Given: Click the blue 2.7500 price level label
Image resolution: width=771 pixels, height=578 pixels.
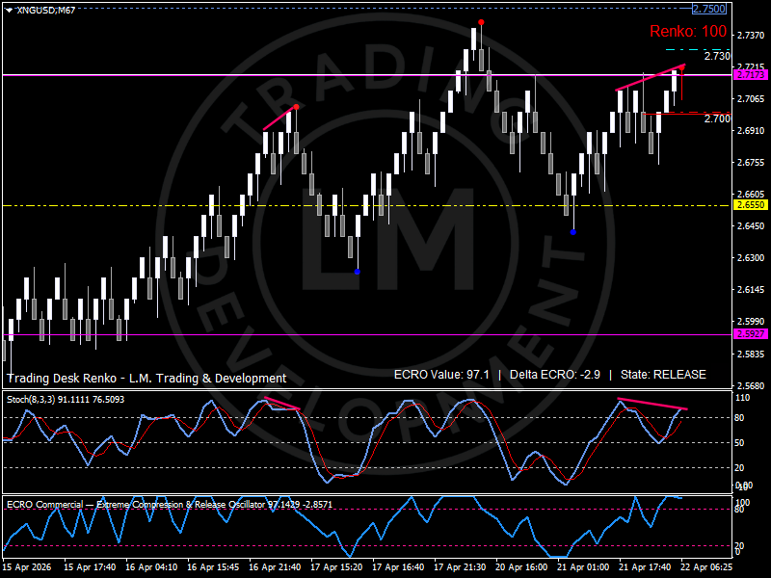Looking at the screenshot, I should pyautogui.click(x=709, y=9).
